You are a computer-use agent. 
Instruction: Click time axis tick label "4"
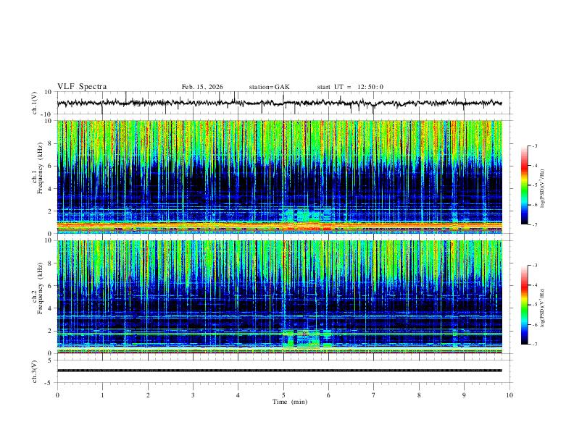238,395
